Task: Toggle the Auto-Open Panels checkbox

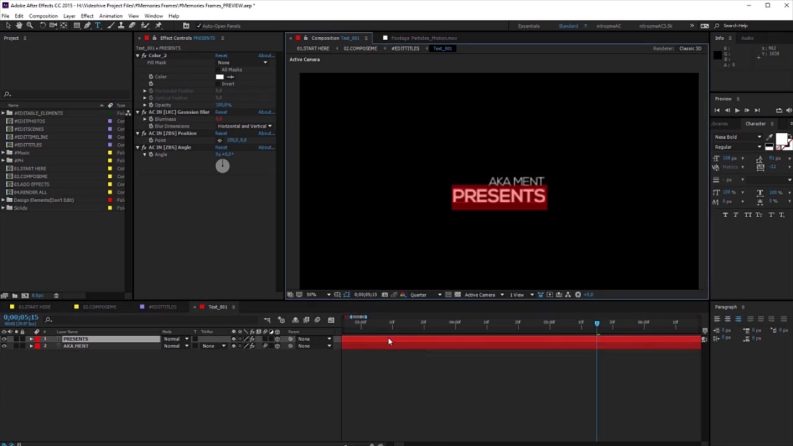Action: 199,26
